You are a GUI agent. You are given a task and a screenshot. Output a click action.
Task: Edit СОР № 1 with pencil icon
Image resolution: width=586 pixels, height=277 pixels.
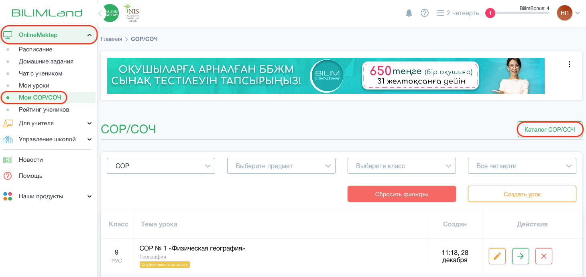[497, 256]
